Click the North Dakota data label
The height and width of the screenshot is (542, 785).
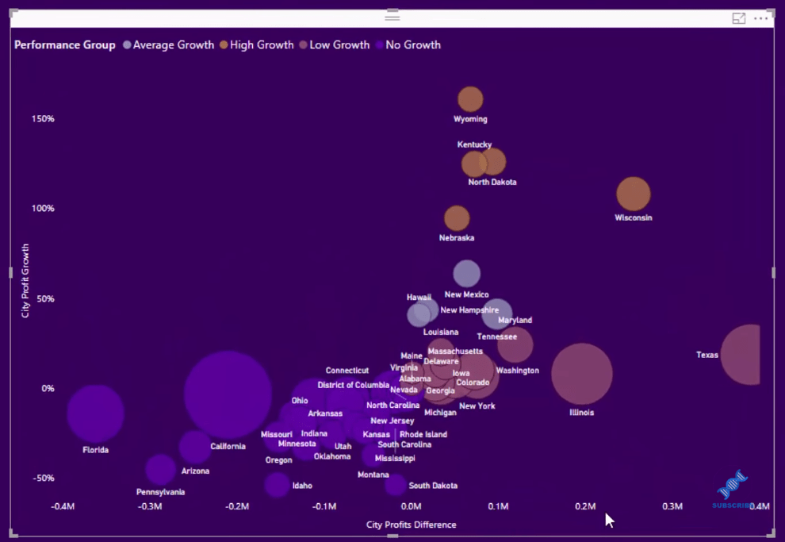tap(492, 182)
